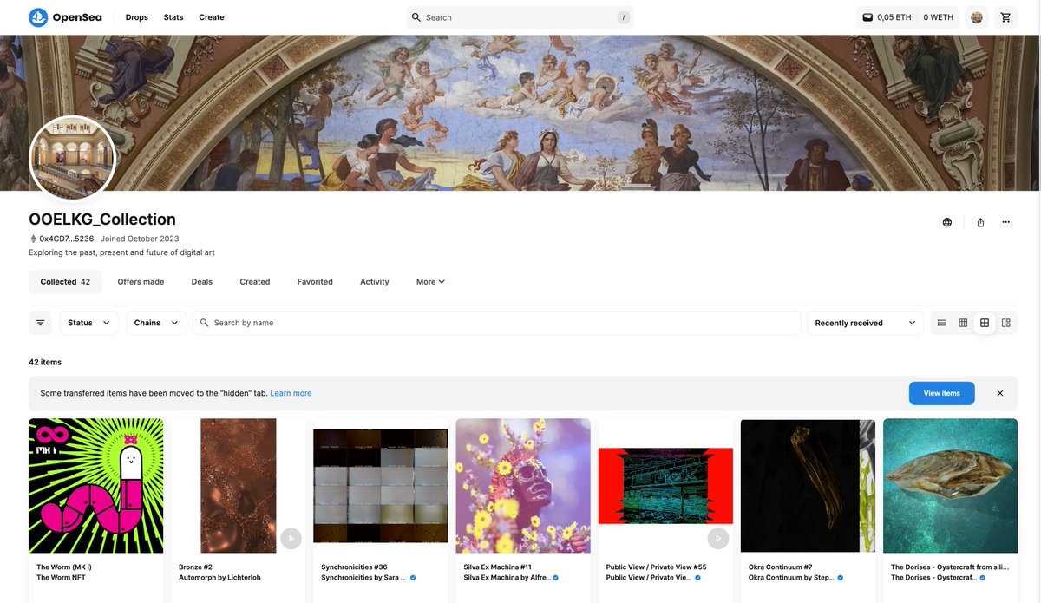Switch to large grid view
Screen dimensions: 1041x603
[x=985, y=323]
